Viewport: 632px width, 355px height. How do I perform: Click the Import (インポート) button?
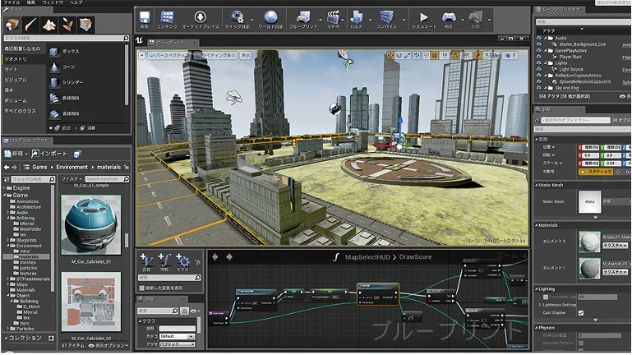51,154
